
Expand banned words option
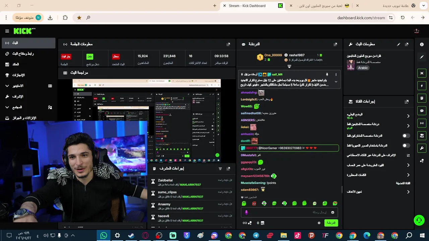click(408, 175)
